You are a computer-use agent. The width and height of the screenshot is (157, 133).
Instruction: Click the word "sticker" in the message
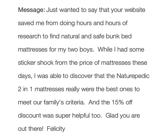(27, 63)
